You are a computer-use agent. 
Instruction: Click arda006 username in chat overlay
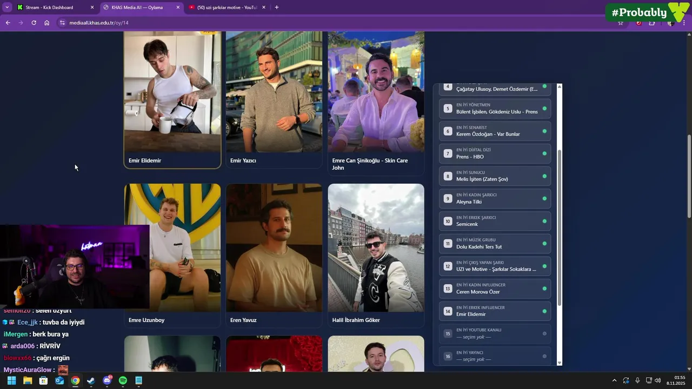[x=22, y=346]
